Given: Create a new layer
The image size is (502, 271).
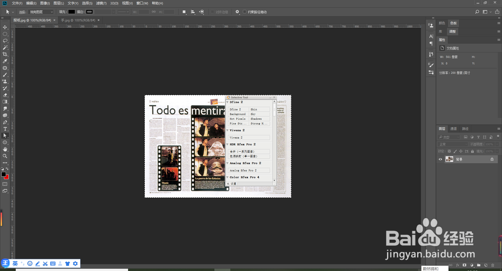Looking at the screenshot, I should [486, 265].
